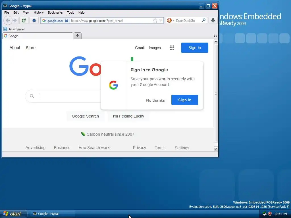Open the Gmail link
The image size is (291, 218).
click(x=140, y=48)
